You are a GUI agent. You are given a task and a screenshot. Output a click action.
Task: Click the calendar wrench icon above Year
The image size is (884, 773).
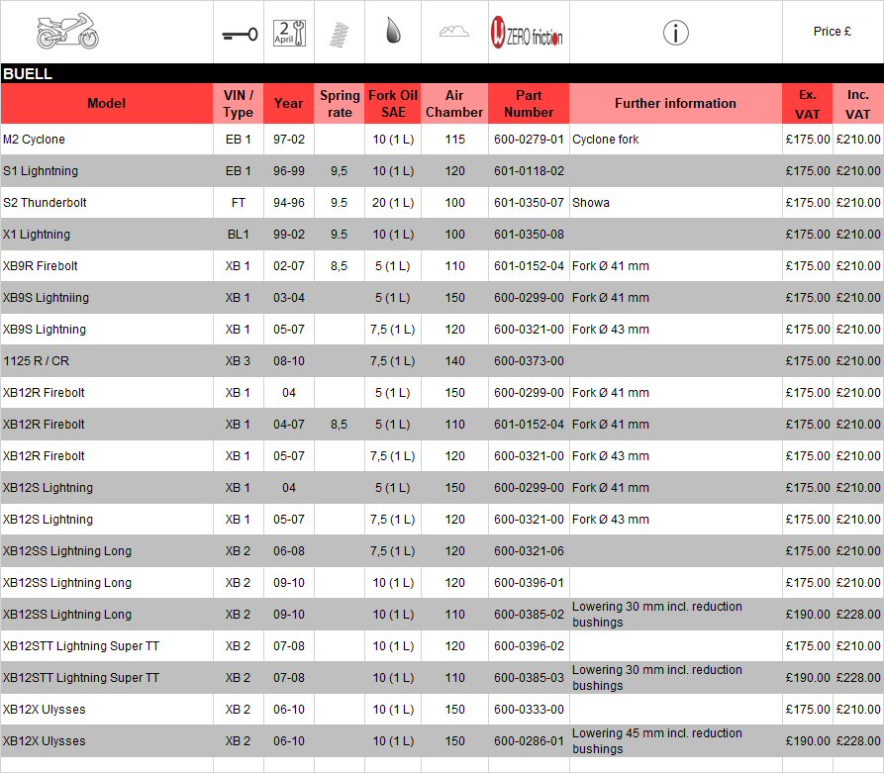289,33
